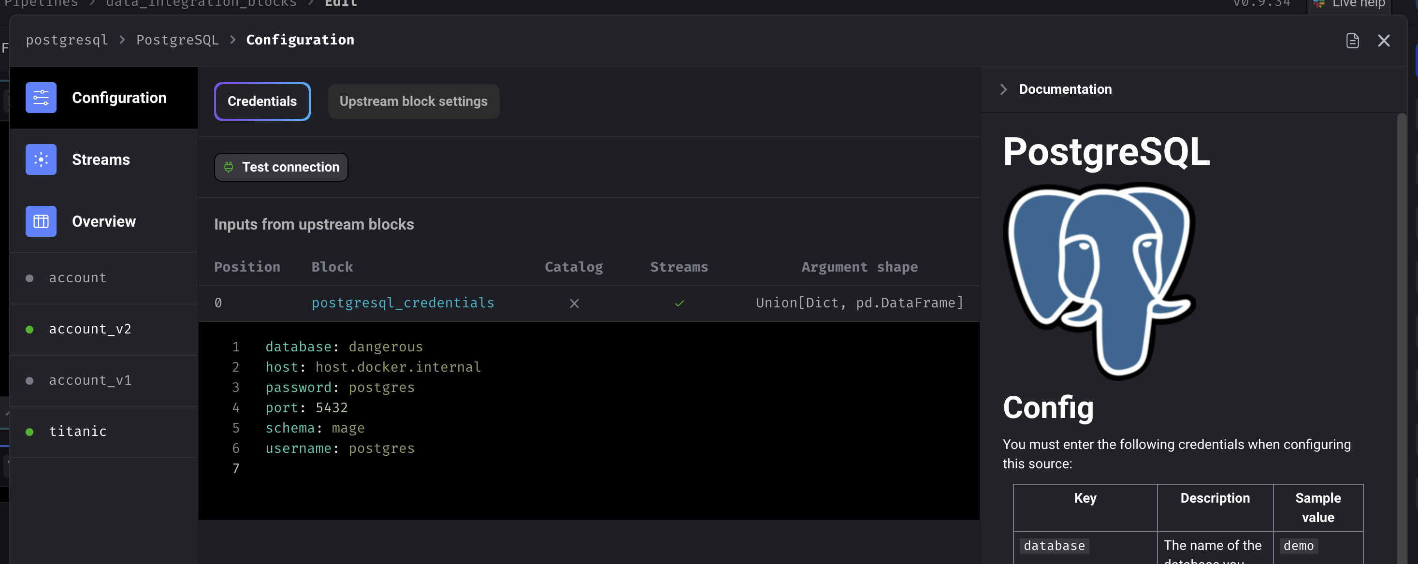Click the Catalog column header

coord(574,267)
